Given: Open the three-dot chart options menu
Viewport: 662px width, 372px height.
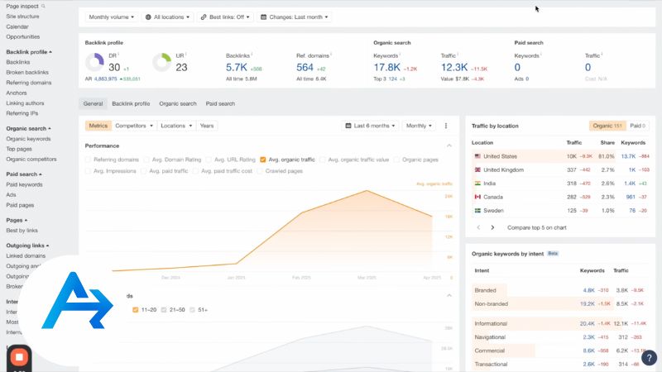Looking at the screenshot, I should (446, 126).
